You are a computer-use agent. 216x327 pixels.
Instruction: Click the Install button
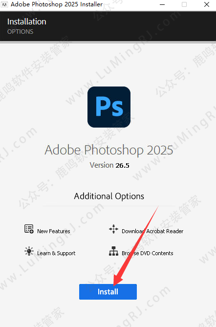pyautogui.click(x=108, y=291)
